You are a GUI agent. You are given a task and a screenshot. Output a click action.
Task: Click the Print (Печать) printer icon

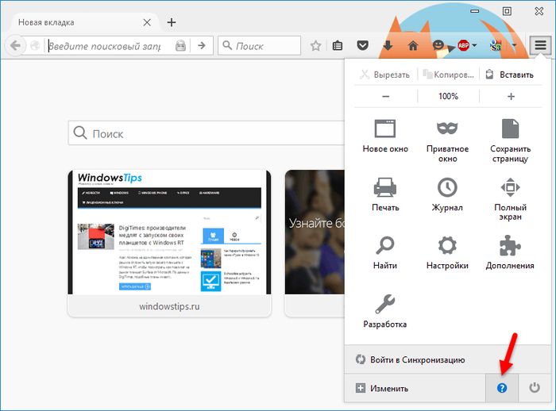(385, 188)
